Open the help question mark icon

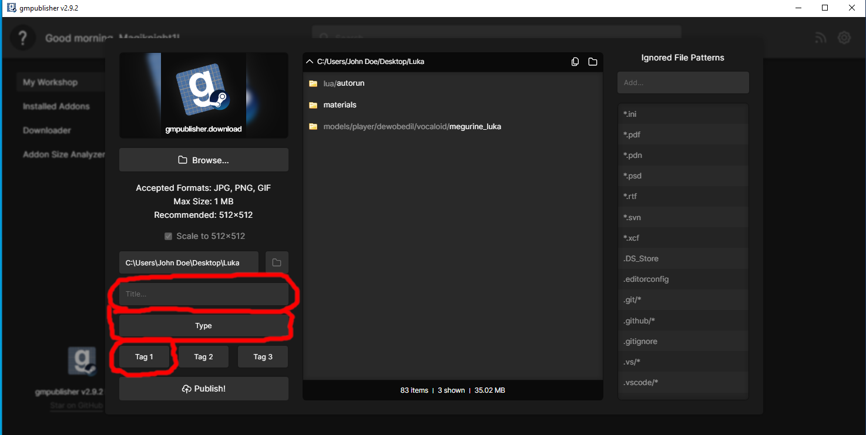23,38
